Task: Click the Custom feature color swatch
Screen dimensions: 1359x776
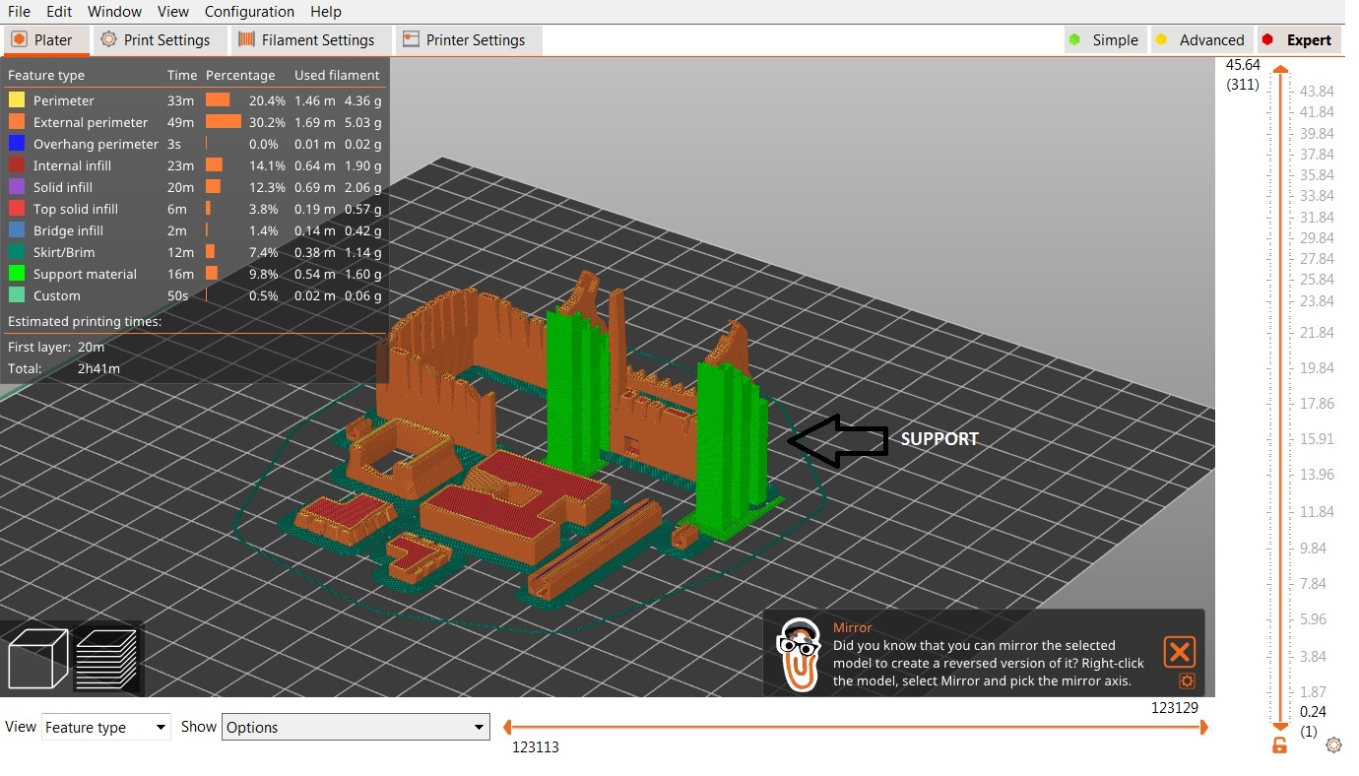Action: click(x=17, y=295)
